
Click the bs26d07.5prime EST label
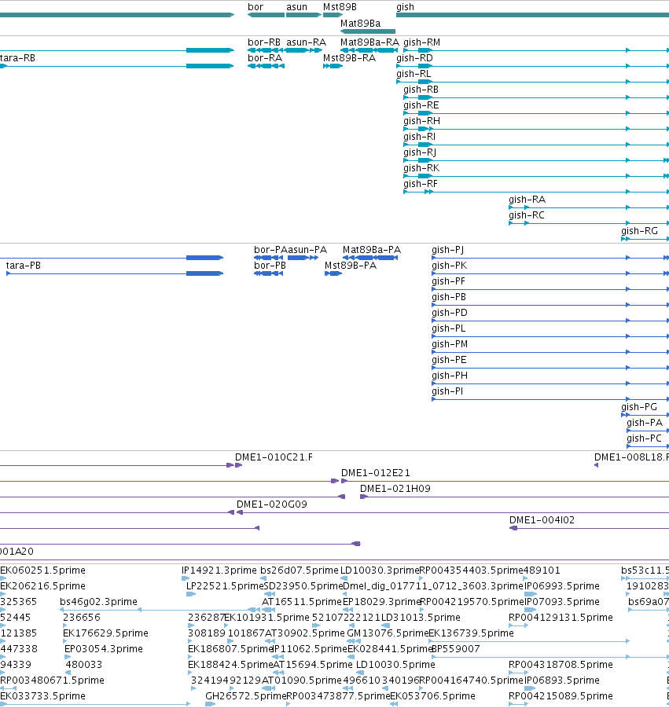click(300, 570)
